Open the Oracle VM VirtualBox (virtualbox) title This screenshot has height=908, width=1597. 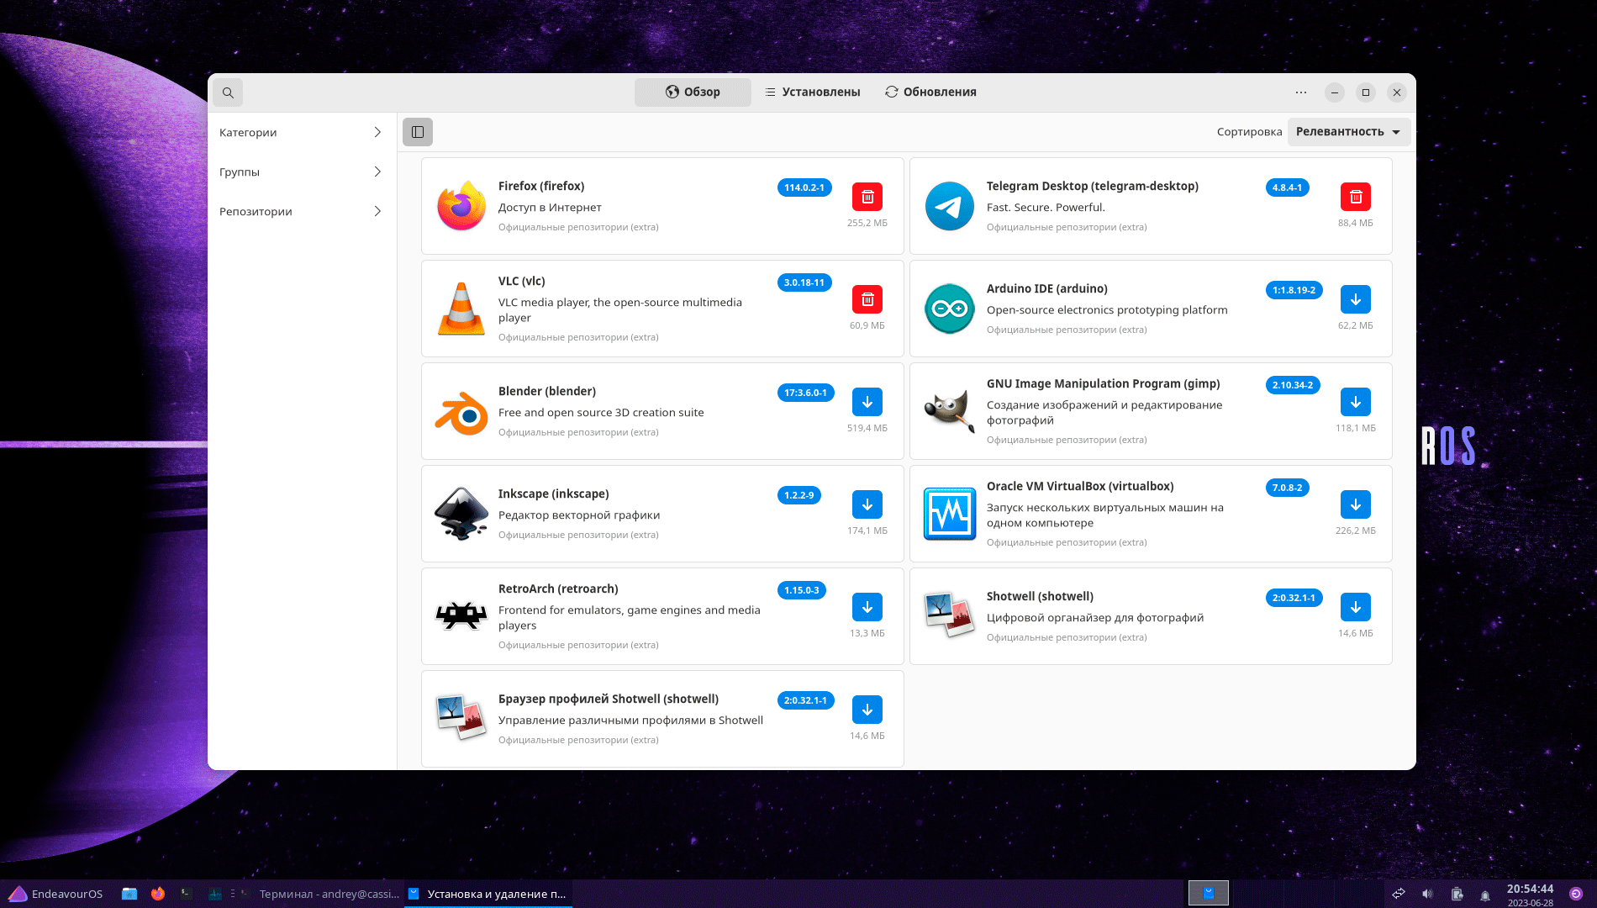click(1080, 486)
